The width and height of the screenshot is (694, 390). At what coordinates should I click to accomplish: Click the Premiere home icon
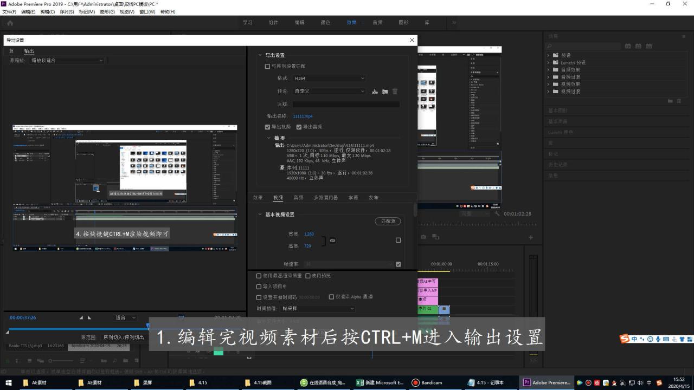[x=10, y=23]
